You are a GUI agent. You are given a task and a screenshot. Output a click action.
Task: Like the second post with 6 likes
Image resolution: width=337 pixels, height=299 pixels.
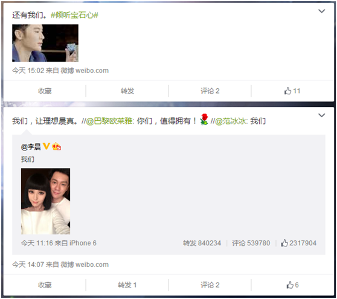tap(292, 285)
